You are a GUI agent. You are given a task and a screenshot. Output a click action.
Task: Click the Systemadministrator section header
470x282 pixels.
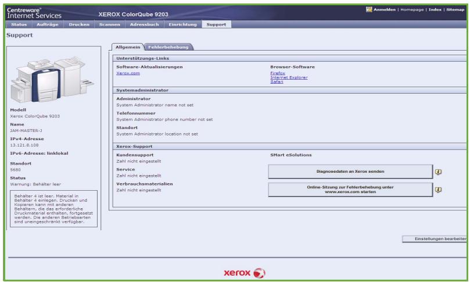(x=289, y=90)
